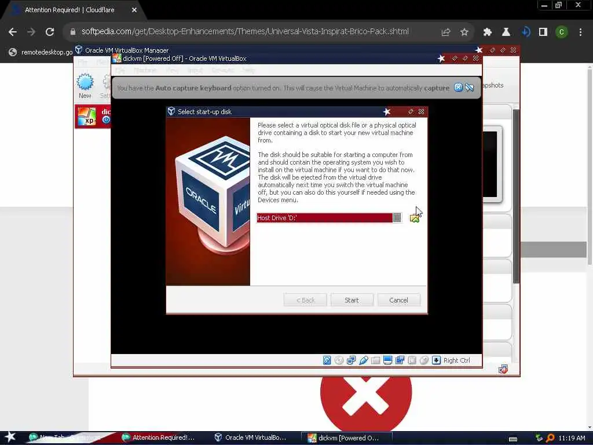
Task: Switch to Oracle VM VirtualBox taskbar item
Action: click(x=251, y=438)
